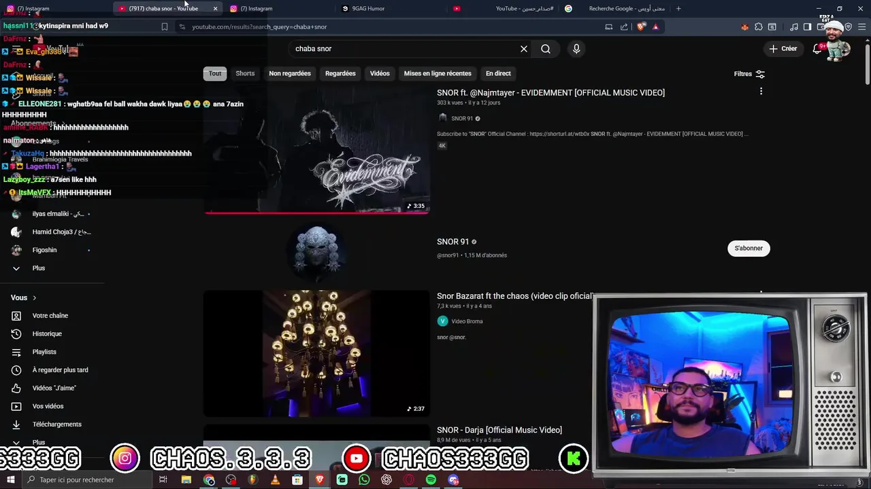Open the MetaMask fox extension
Image resolution: width=871 pixels, height=489 pixels.
point(744,27)
